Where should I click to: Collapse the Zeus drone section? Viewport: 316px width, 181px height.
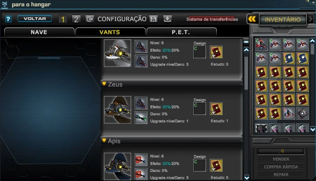point(104,83)
